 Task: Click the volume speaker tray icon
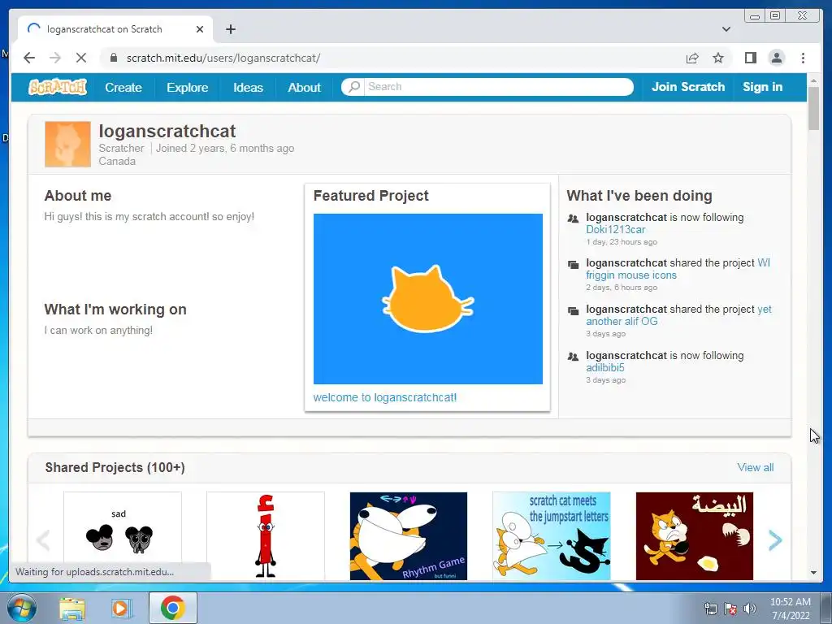pyautogui.click(x=749, y=609)
